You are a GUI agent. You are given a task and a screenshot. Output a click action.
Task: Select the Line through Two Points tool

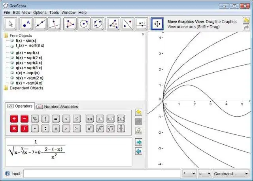pyautogui.click(x=40, y=24)
